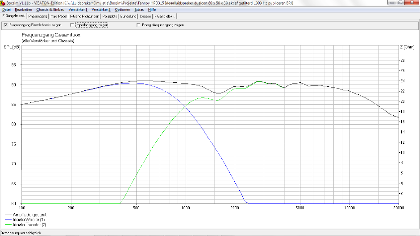Switch to the Chassis tab

click(x=146, y=16)
